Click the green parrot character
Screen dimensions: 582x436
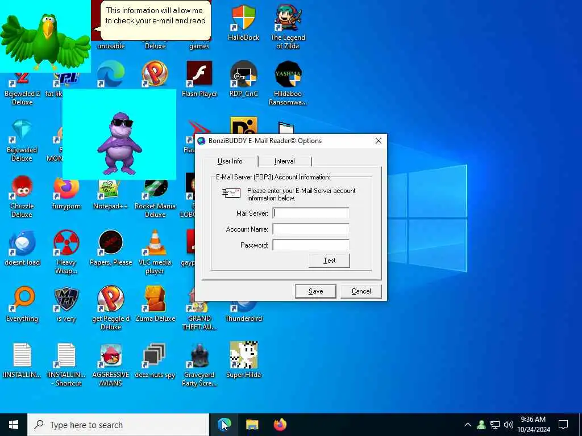(x=45, y=41)
